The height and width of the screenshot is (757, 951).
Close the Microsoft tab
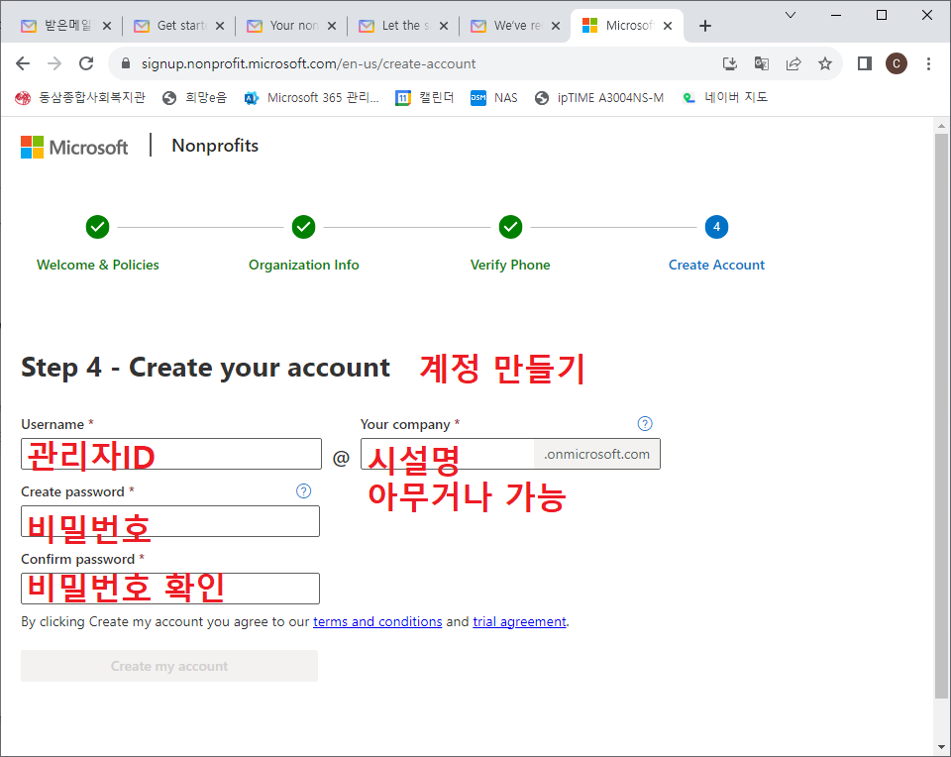point(668,26)
